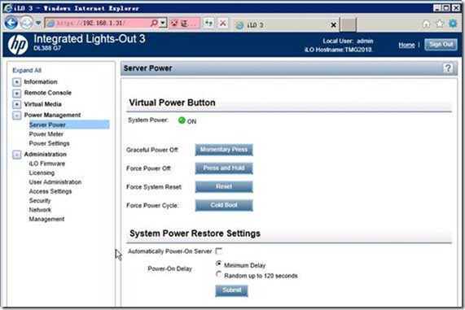Viewport: 465px width, 310px height.
Task: Expand the Remote Console tree node
Action: pos(16,94)
